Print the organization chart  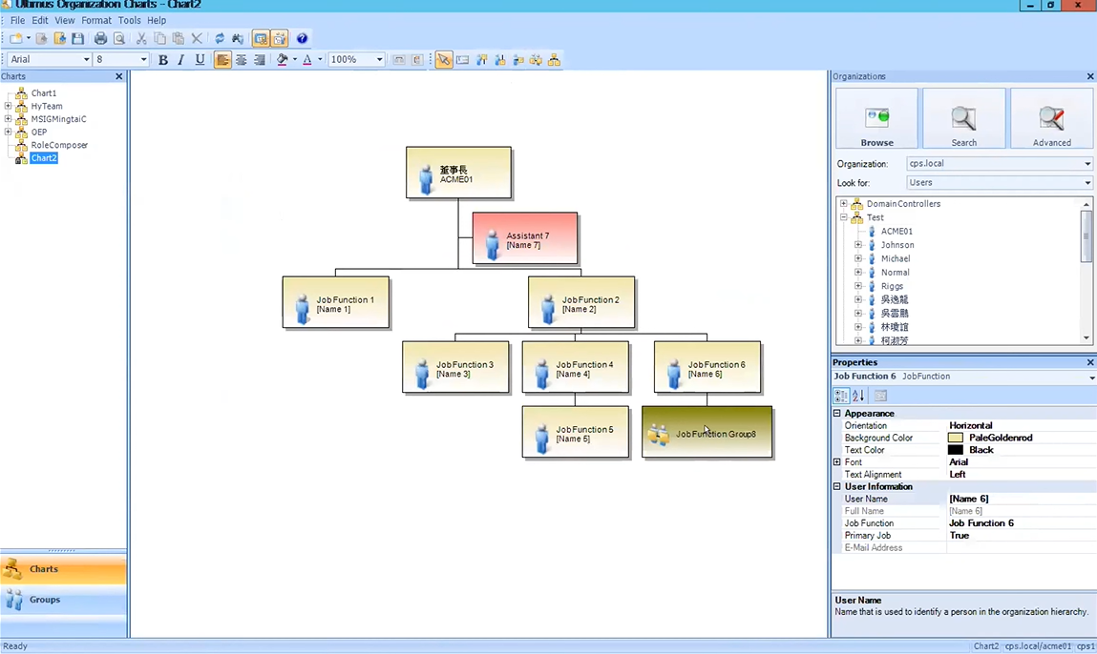tap(100, 38)
